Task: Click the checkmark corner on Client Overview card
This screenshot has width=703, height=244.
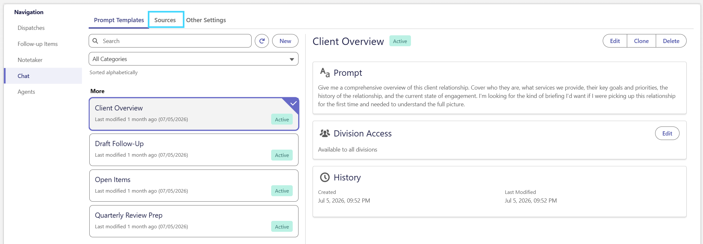Action: point(293,103)
